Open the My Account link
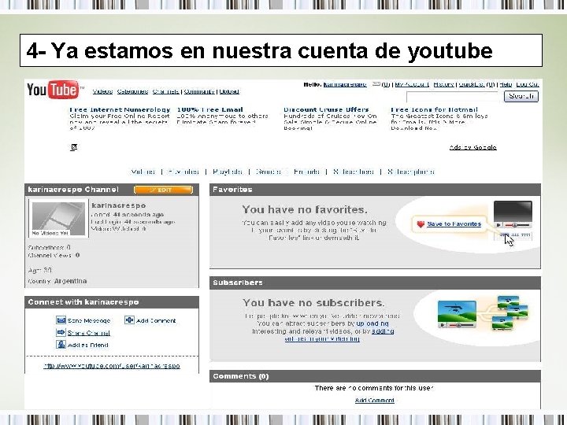This screenshot has width=567, height=425. [x=412, y=84]
